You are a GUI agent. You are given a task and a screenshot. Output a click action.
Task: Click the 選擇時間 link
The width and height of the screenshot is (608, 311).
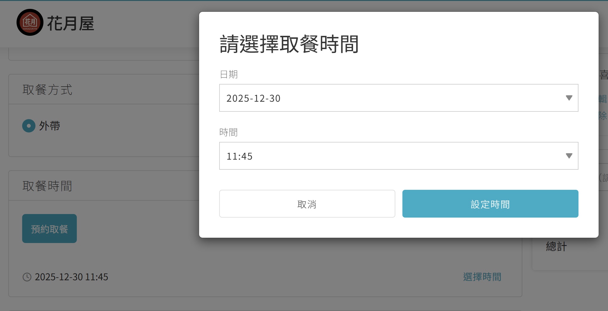482,277
